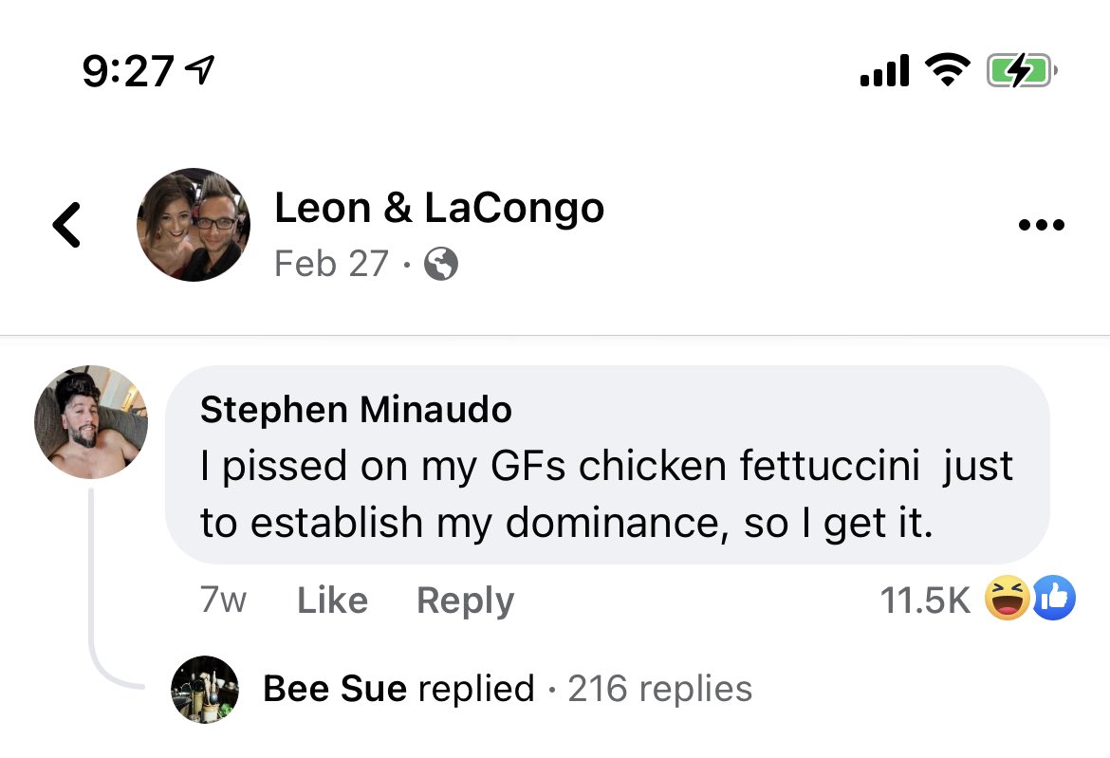Reply to Stephen Minaudo's comment
This screenshot has height=758, width=1110.
(465, 601)
